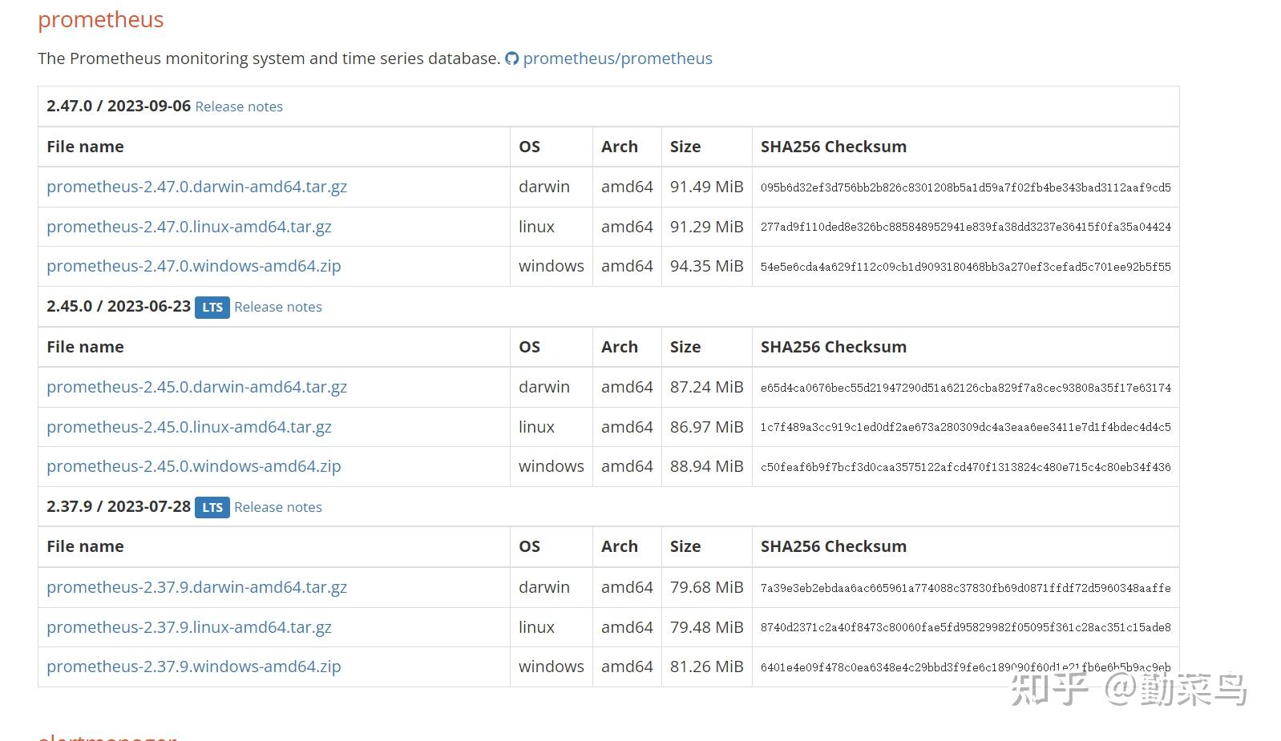Click the LTS badge next to 2.37.9

212,507
